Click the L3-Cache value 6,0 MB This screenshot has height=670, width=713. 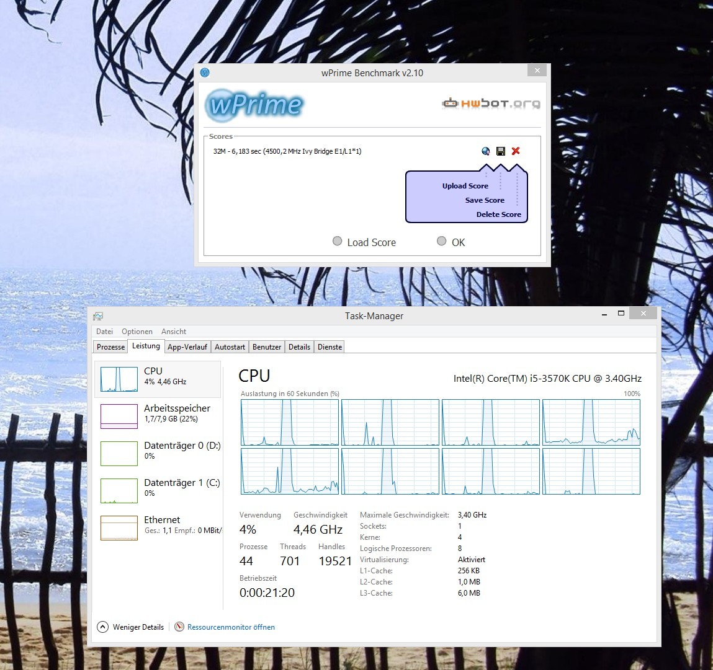(469, 593)
